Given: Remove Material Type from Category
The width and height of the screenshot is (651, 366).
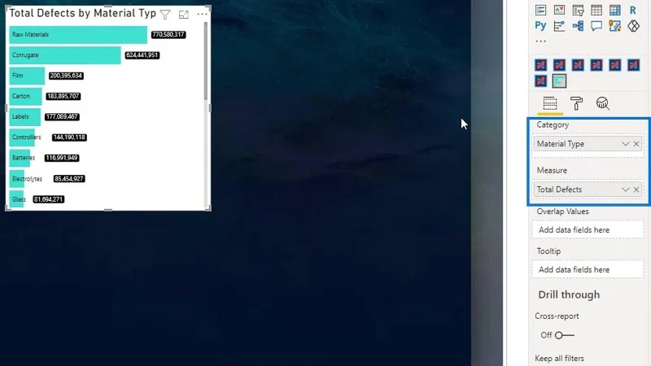Looking at the screenshot, I should [x=636, y=144].
